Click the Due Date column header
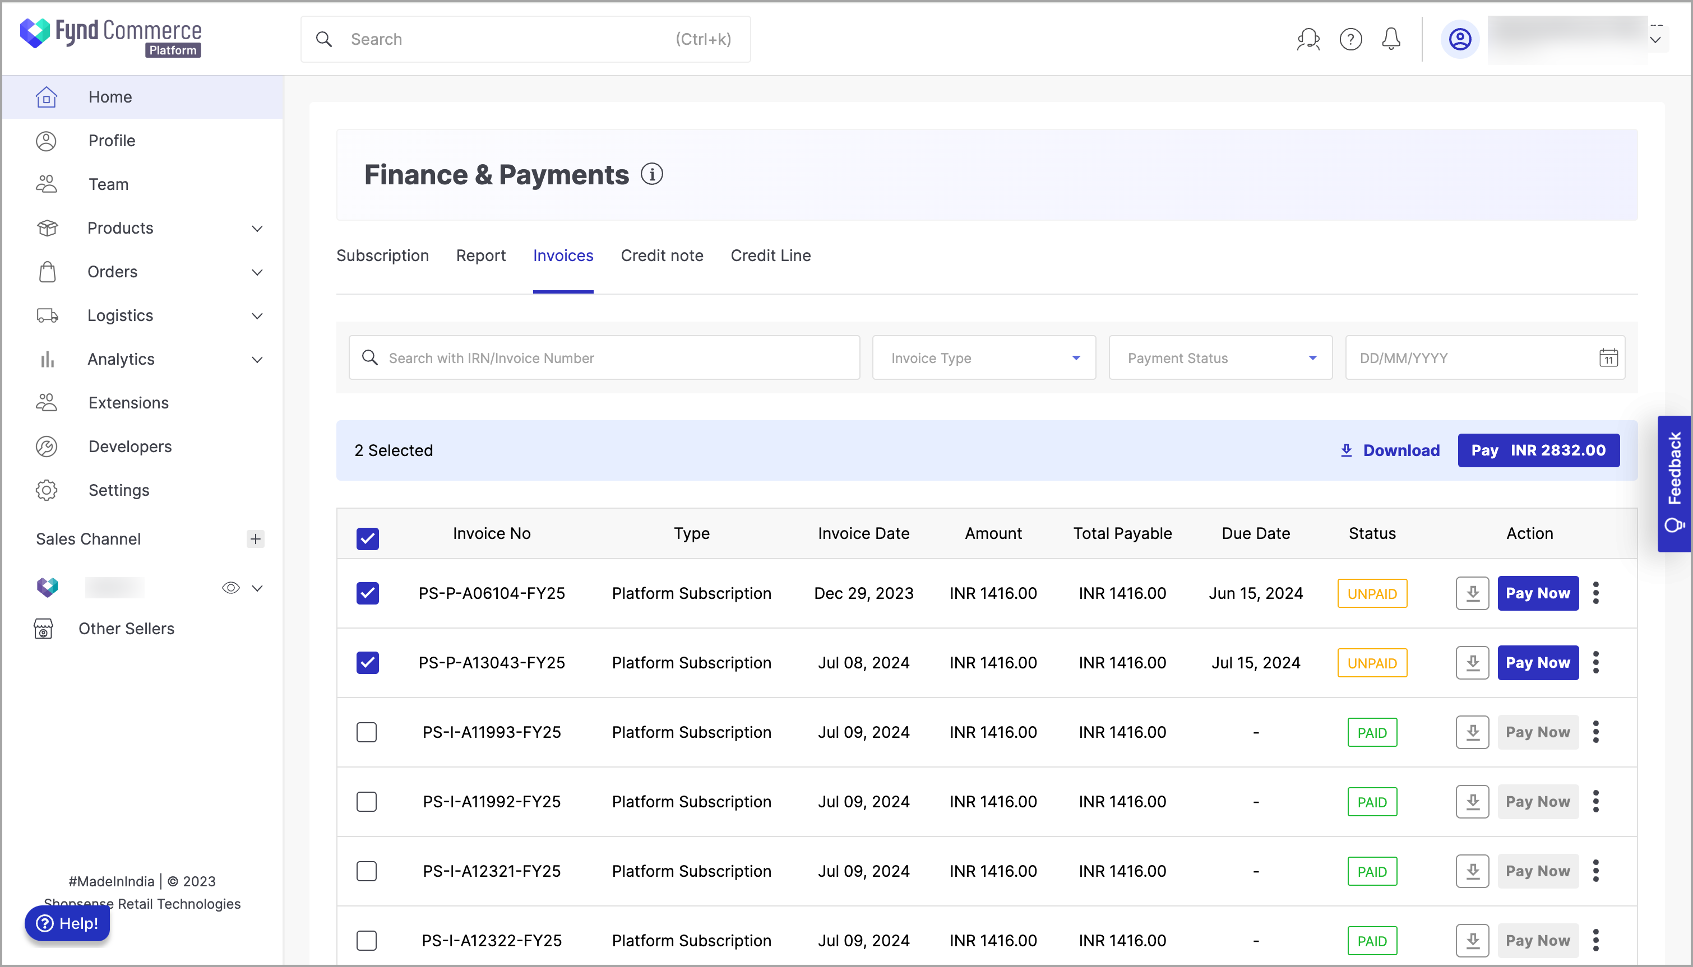Viewport: 1693px width, 967px height. point(1255,533)
